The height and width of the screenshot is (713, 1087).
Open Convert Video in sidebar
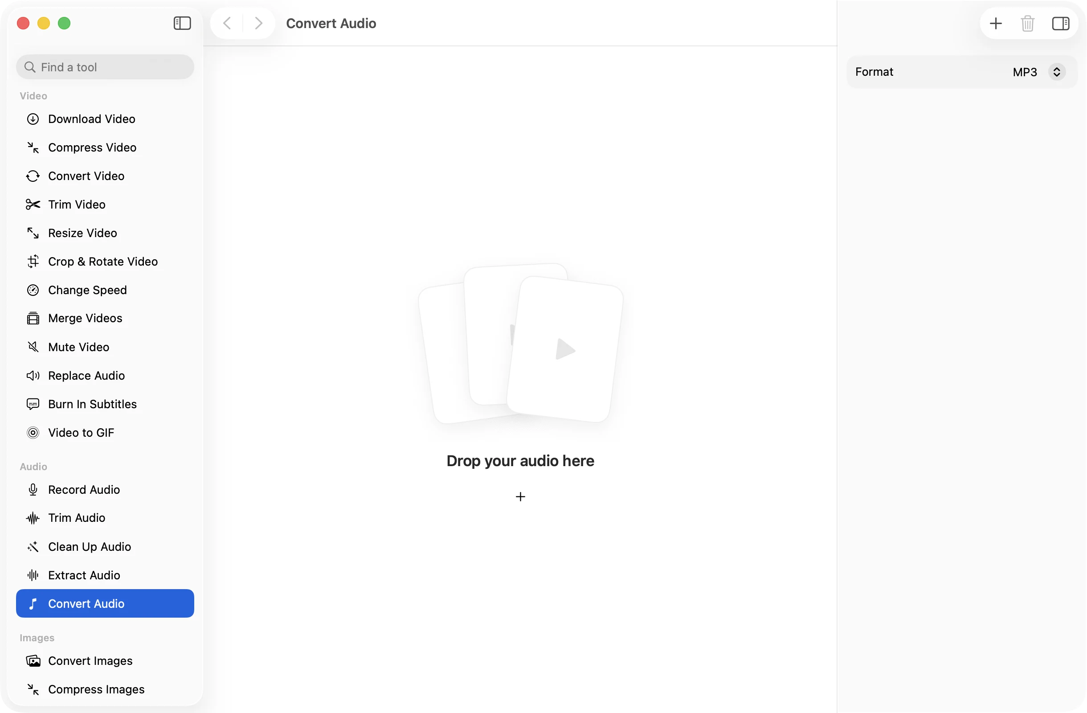point(105,176)
